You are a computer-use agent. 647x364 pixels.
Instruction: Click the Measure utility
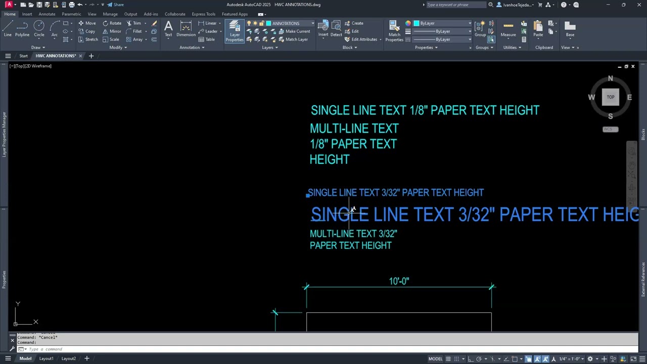coord(508,29)
